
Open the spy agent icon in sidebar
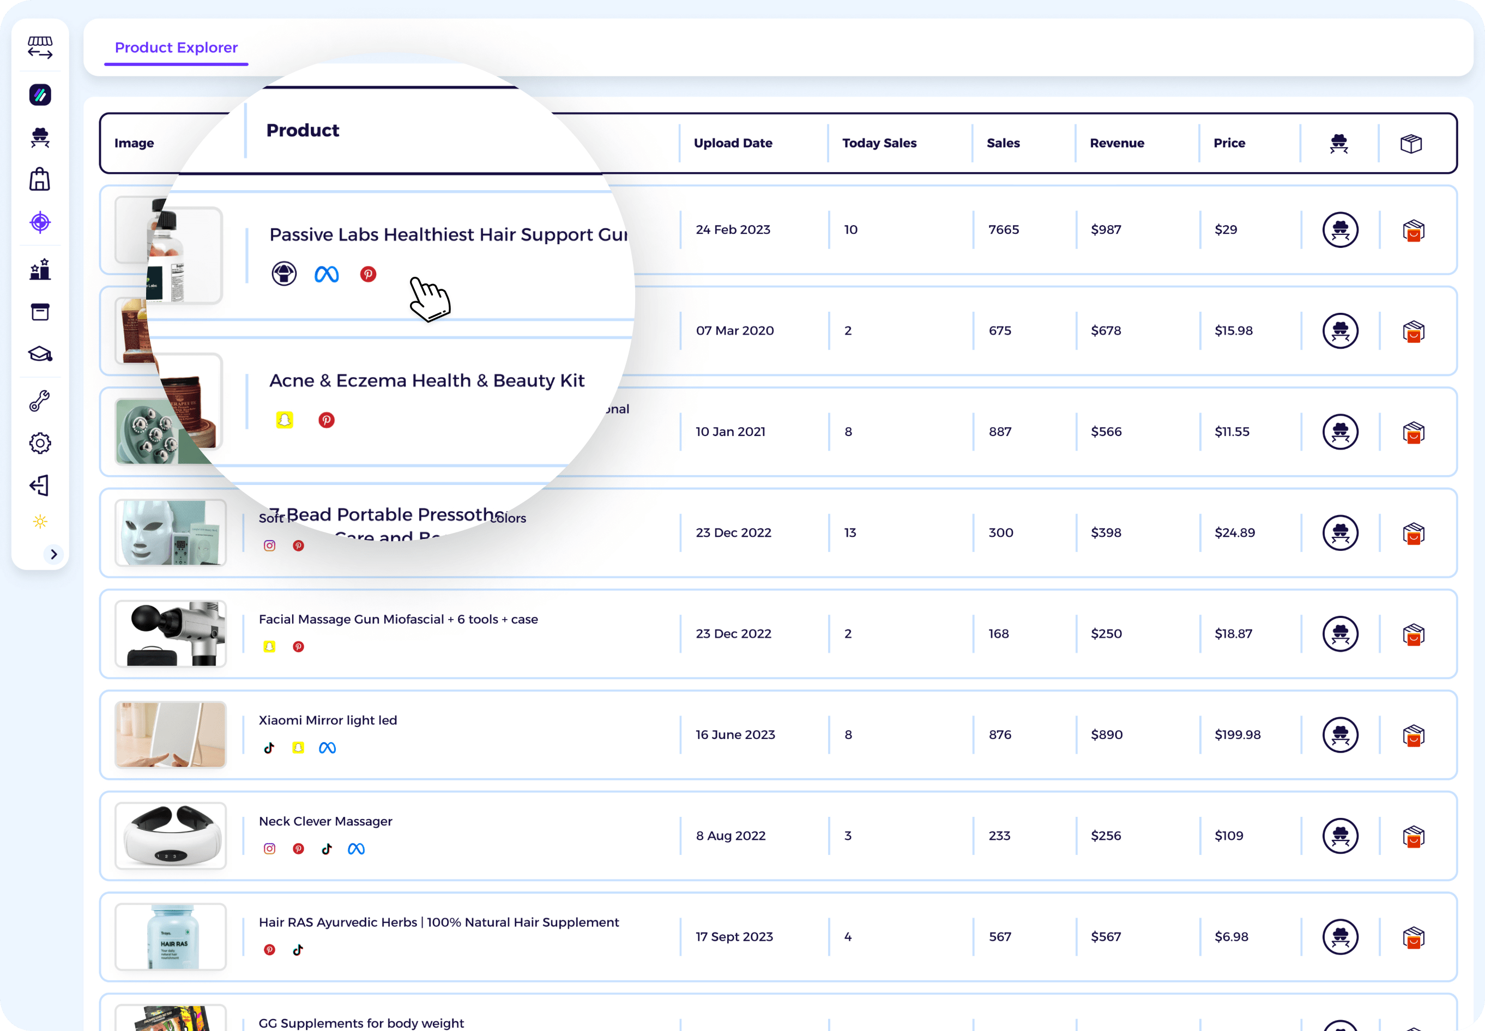pyautogui.click(x=40, y=137)
